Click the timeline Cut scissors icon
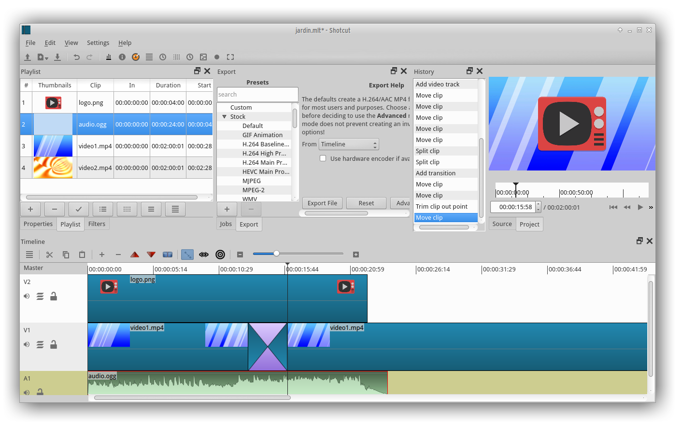This screenshot has height=426, width=681. (49, 255)
